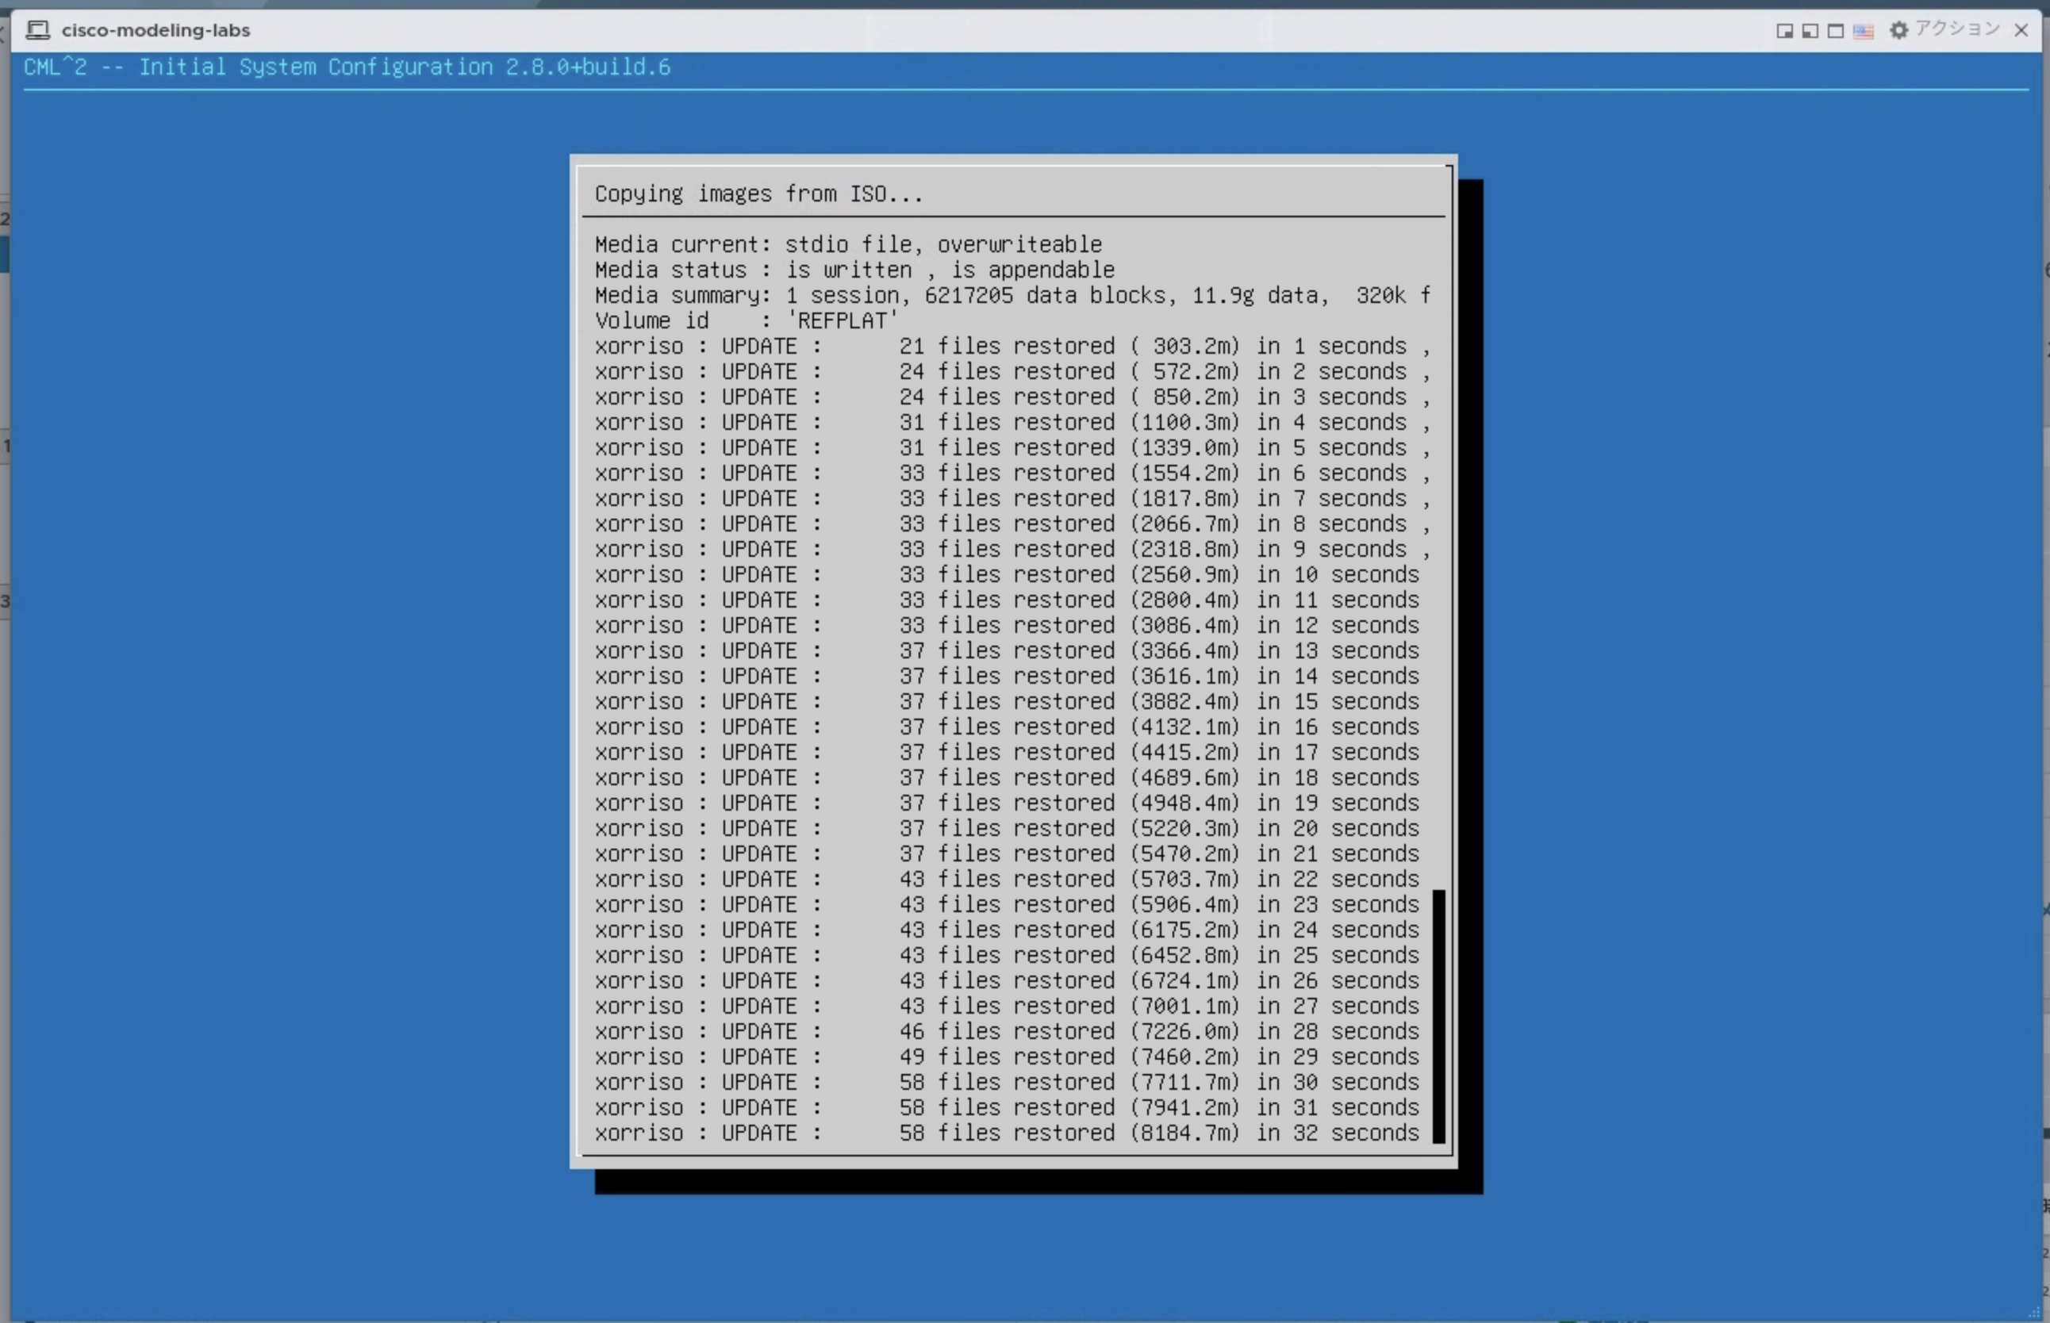
Task: Switch console to full-window layout icon
Action: point(1836,31)
